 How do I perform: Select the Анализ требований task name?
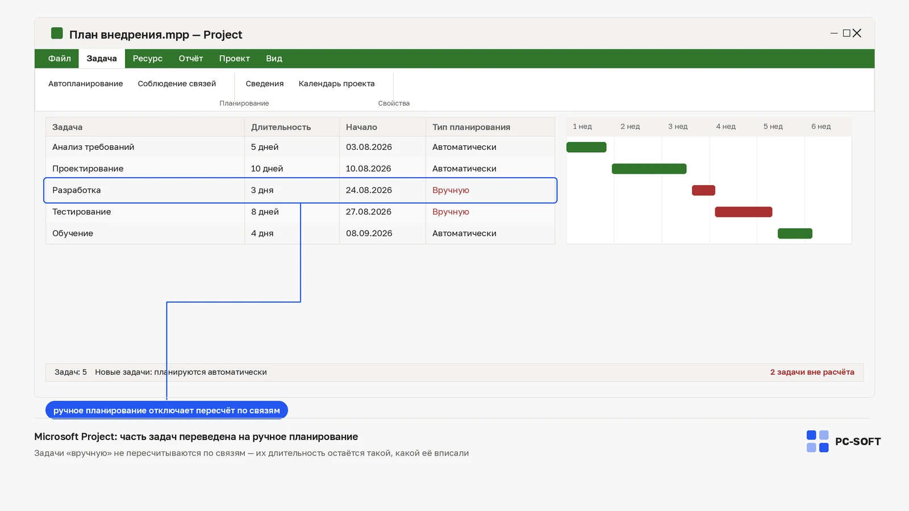[x=93, y=147]
